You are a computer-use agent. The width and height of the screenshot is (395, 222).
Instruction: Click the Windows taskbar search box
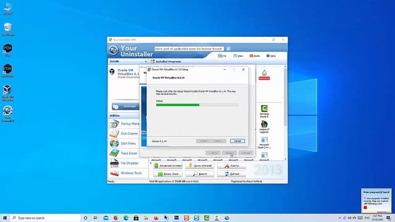click(45, 218)
